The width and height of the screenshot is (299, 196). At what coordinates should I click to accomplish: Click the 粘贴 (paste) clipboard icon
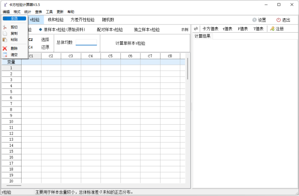point(5,40)
